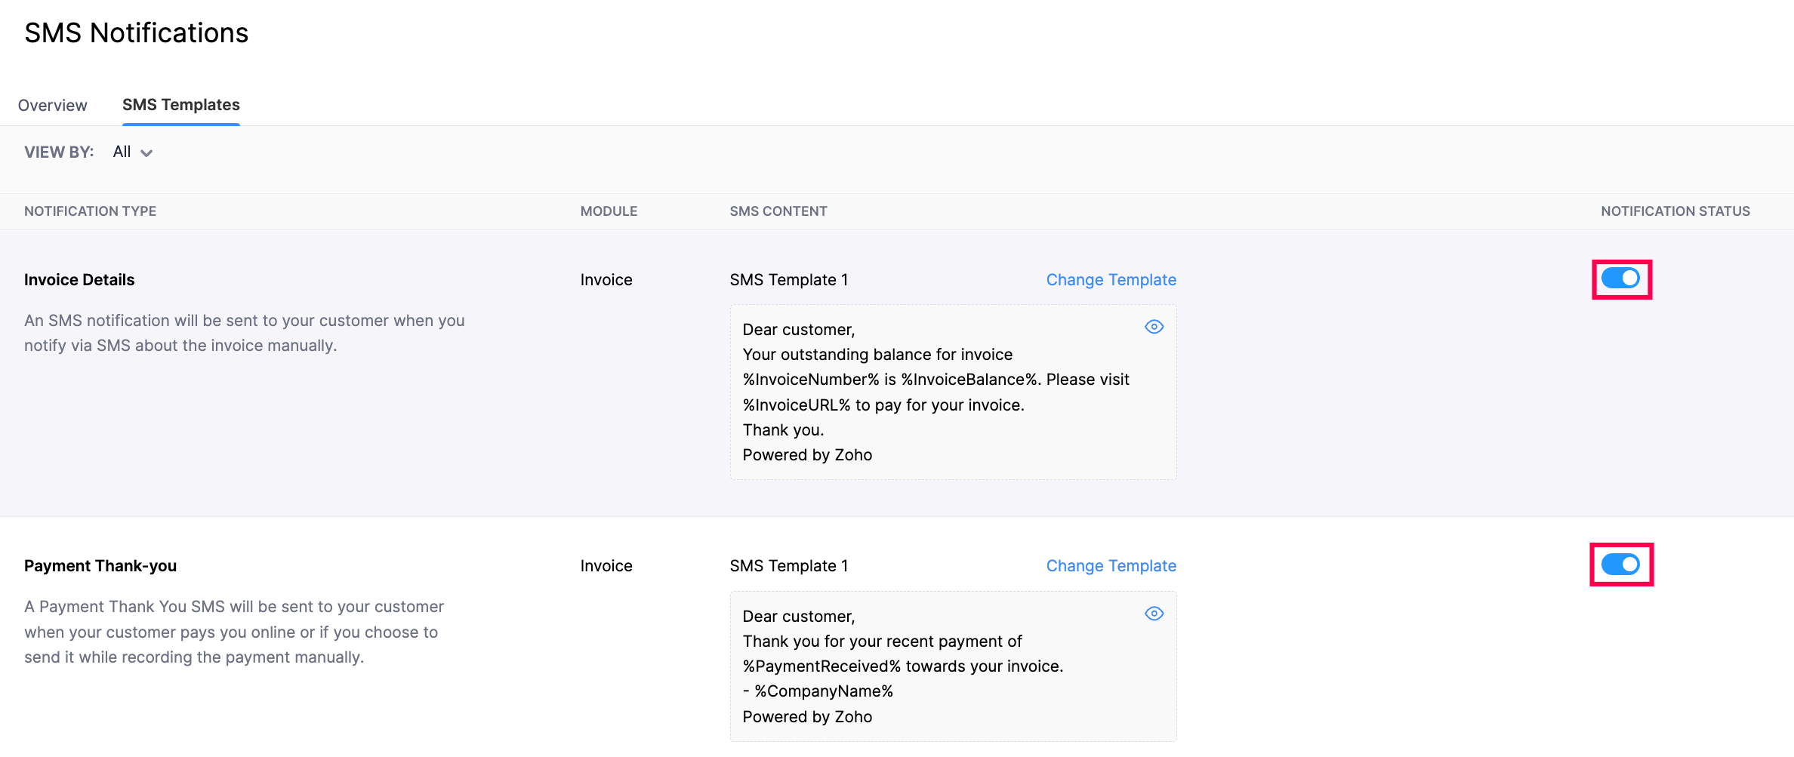This screenshot has height=757, width=1794.
Task: Select the Invoice Details message preview box
Action: pos(952,392)
